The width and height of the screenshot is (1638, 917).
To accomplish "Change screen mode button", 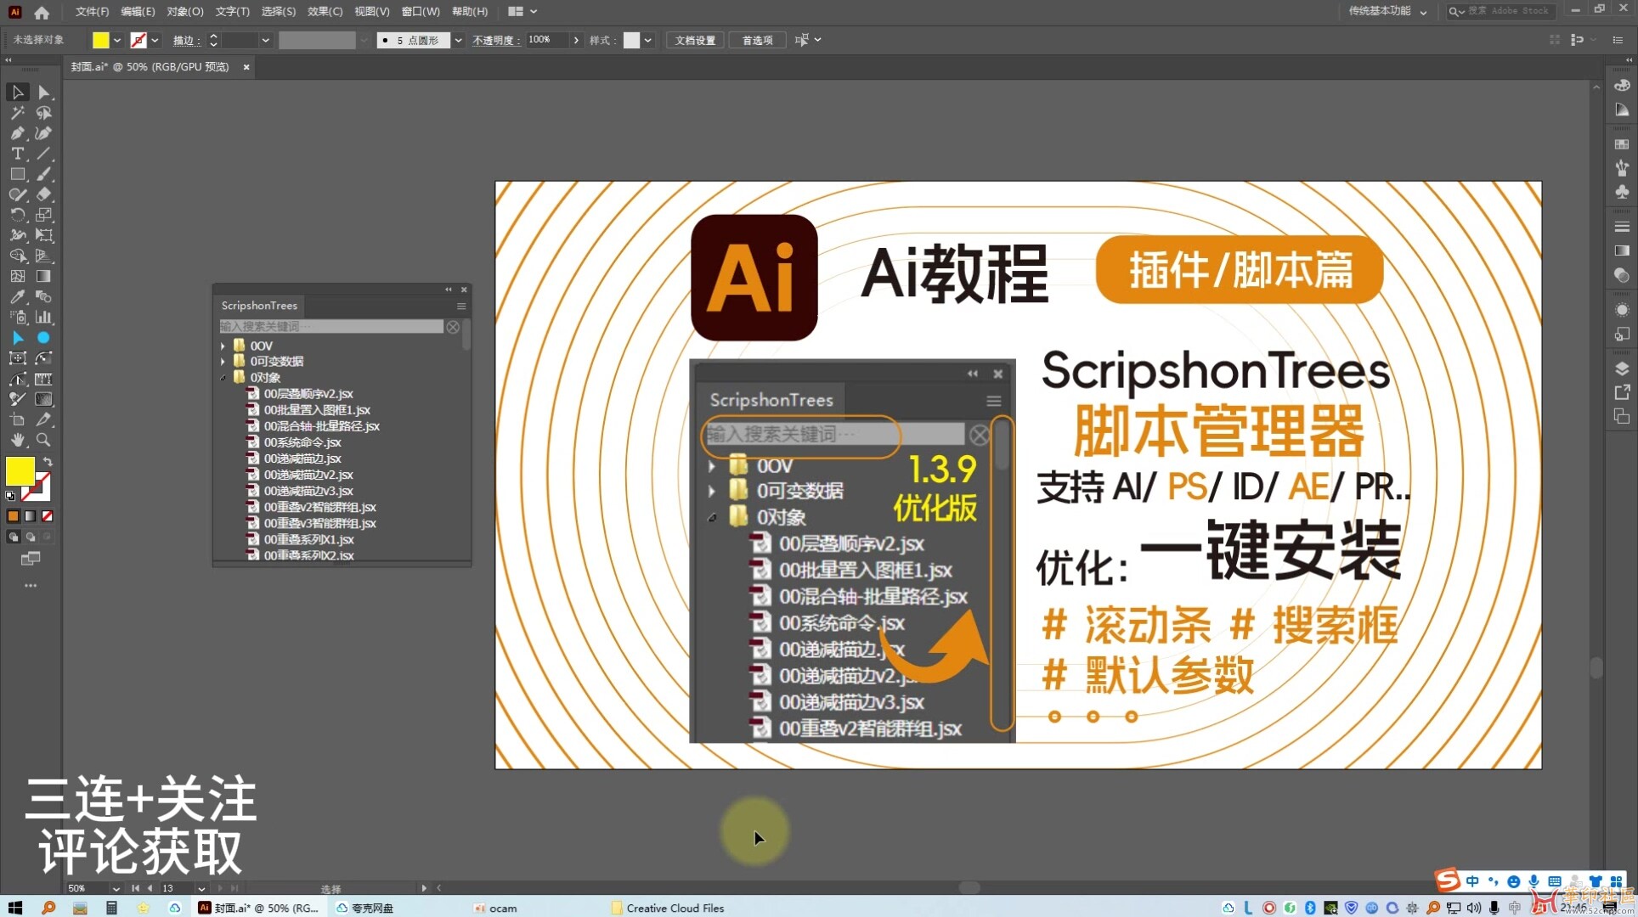I will 31,559.
